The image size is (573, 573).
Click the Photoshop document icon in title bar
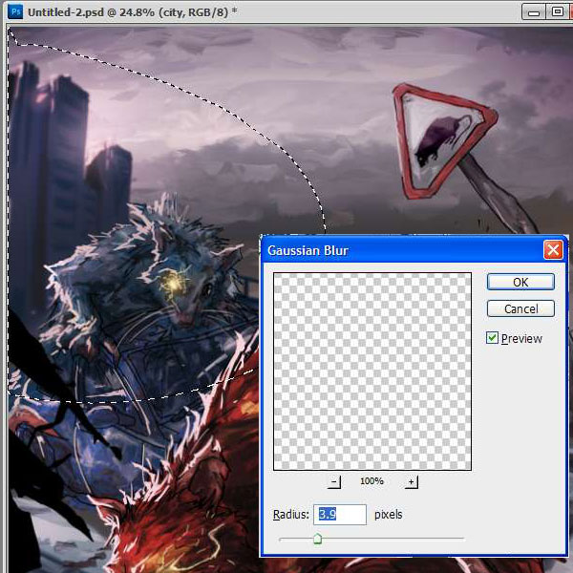(x=15, y=12)
